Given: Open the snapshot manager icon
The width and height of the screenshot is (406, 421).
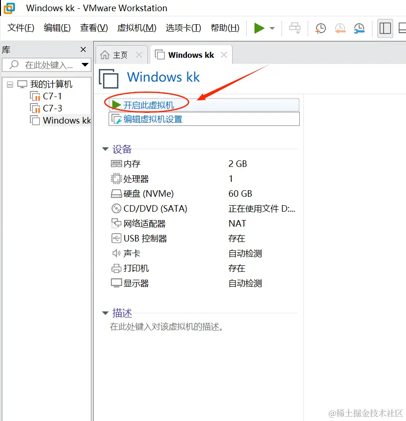Looking at the screenshot, I should 359,28.
